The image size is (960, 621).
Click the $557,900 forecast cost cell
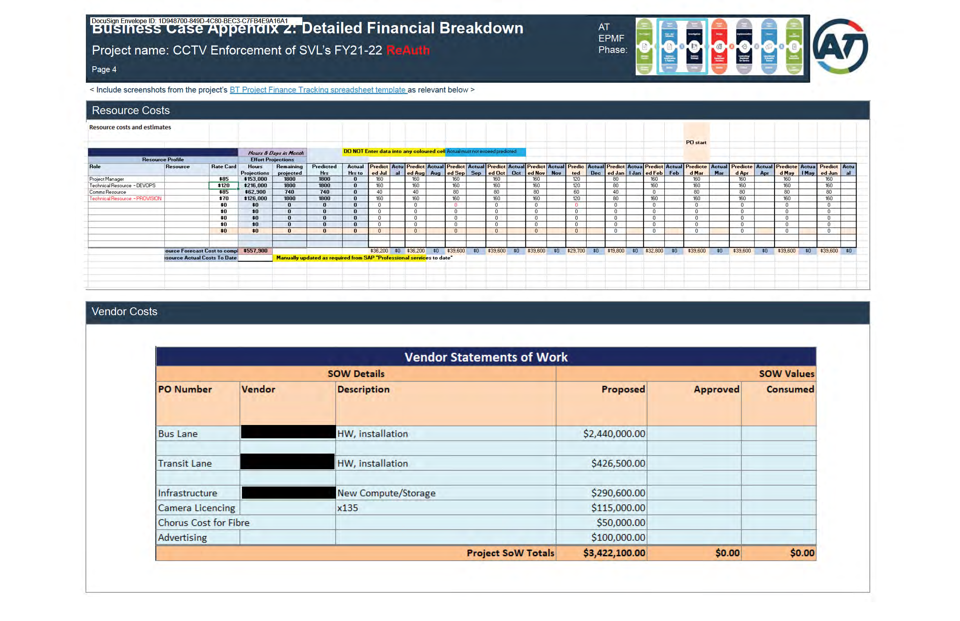255,251
